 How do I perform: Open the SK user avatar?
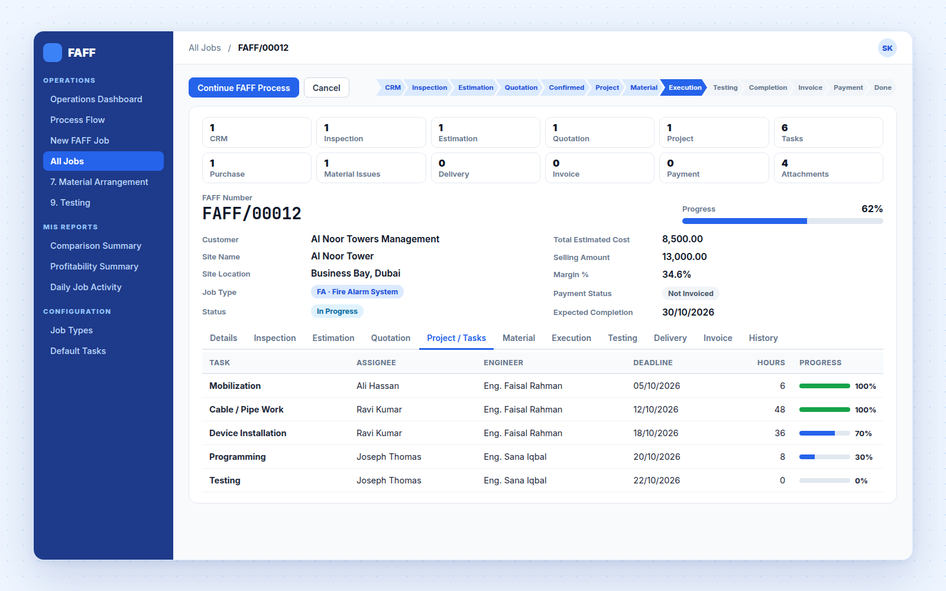pyautogui.click(x=887, y=48)
